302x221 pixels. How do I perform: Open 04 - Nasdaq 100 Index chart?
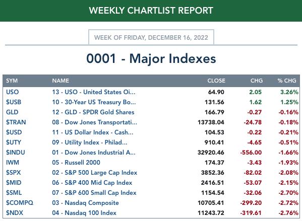pyautogui.click(x=84, y=213)
